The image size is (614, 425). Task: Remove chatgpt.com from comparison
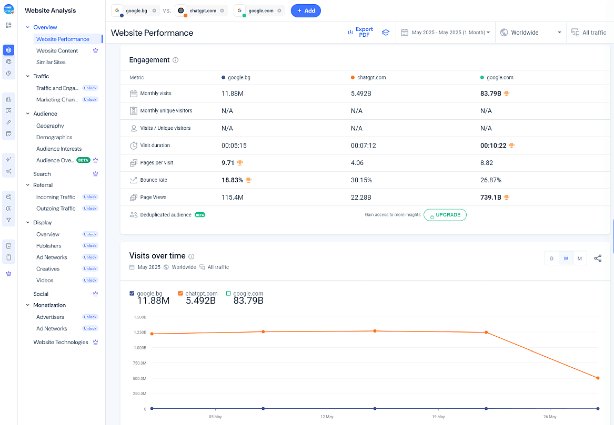click(x=222, y=11)
